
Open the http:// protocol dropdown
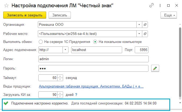65,50
